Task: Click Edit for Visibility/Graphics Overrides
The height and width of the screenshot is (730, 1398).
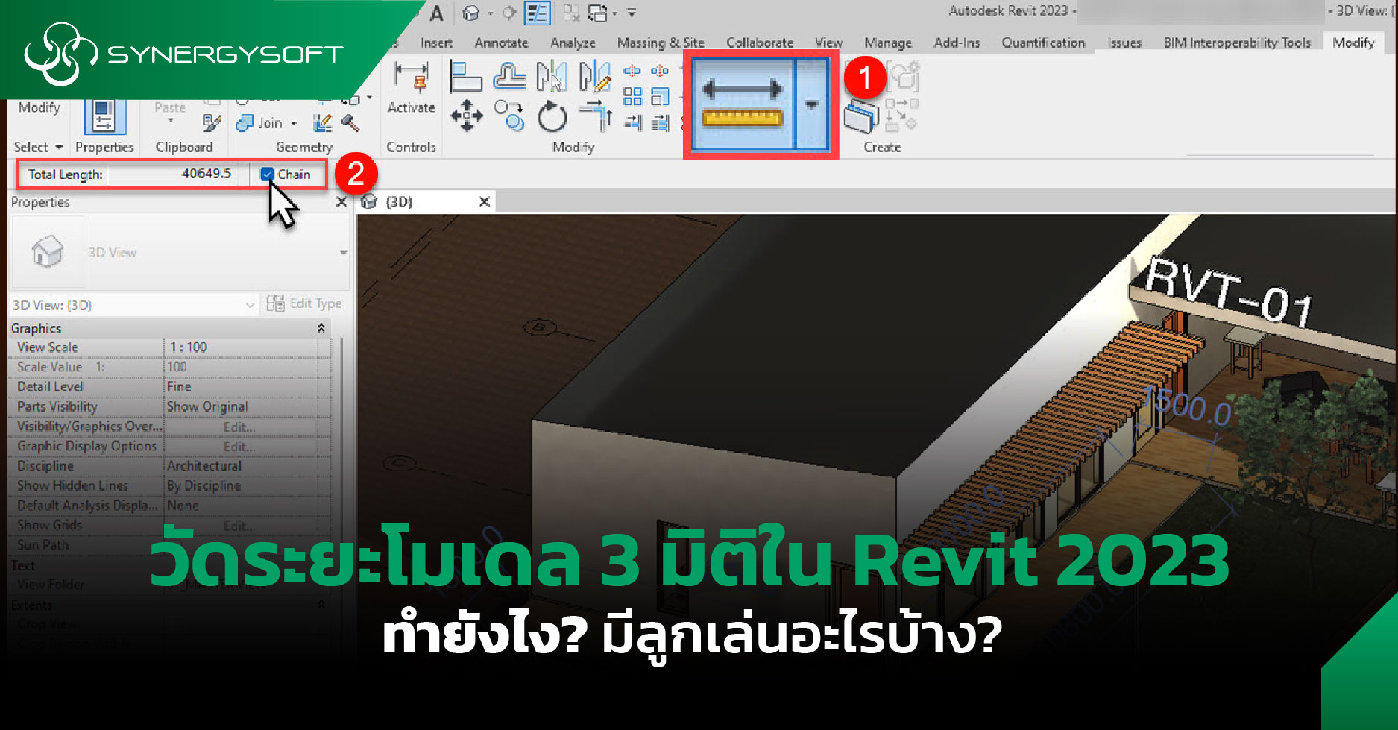Action: [x=240, y=427]
